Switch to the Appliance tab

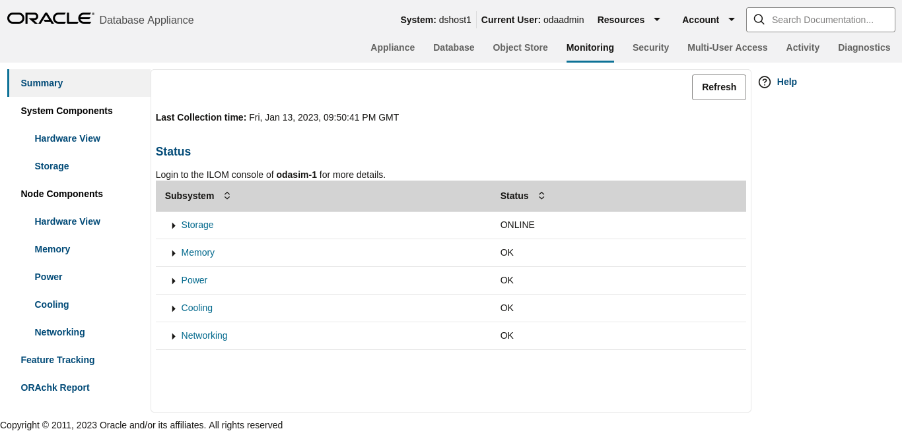coord(392,47)
